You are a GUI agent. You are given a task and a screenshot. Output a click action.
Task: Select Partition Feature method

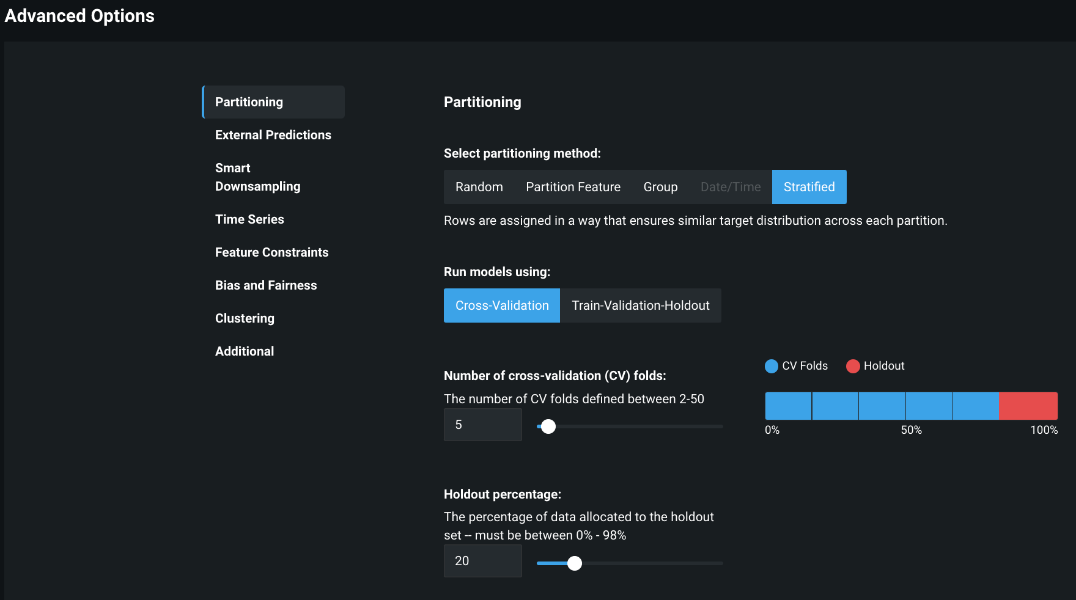click(x=573, y=187)
